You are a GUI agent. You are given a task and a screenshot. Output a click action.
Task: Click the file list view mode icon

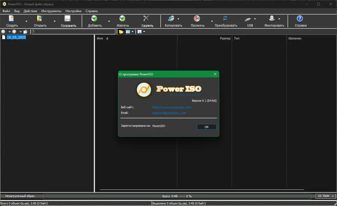pyautogui.click(x=128, y=32)
